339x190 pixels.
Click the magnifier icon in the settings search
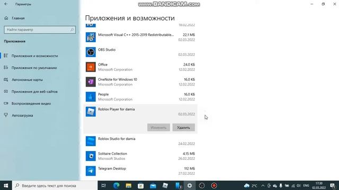click(x=72, y=30)
